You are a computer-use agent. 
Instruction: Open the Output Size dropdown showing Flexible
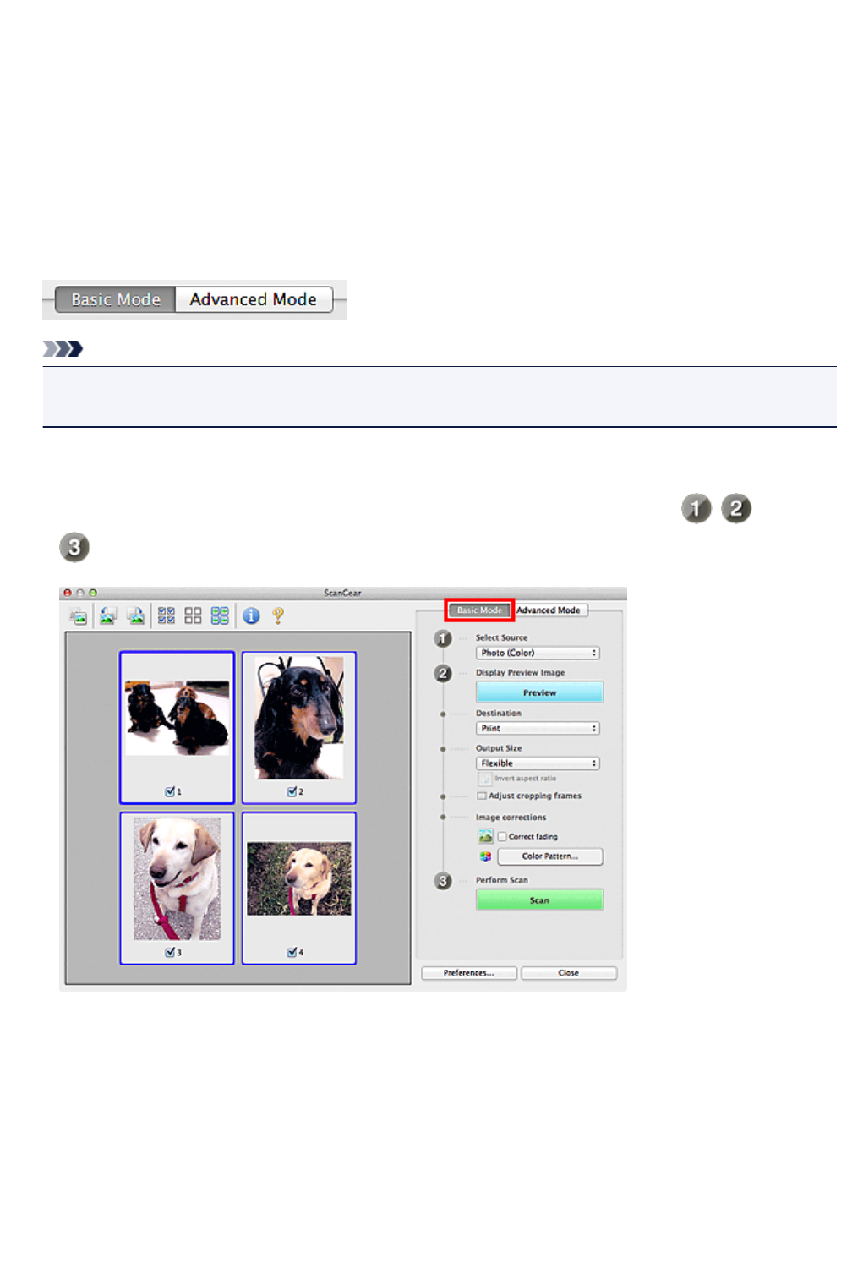538,763
